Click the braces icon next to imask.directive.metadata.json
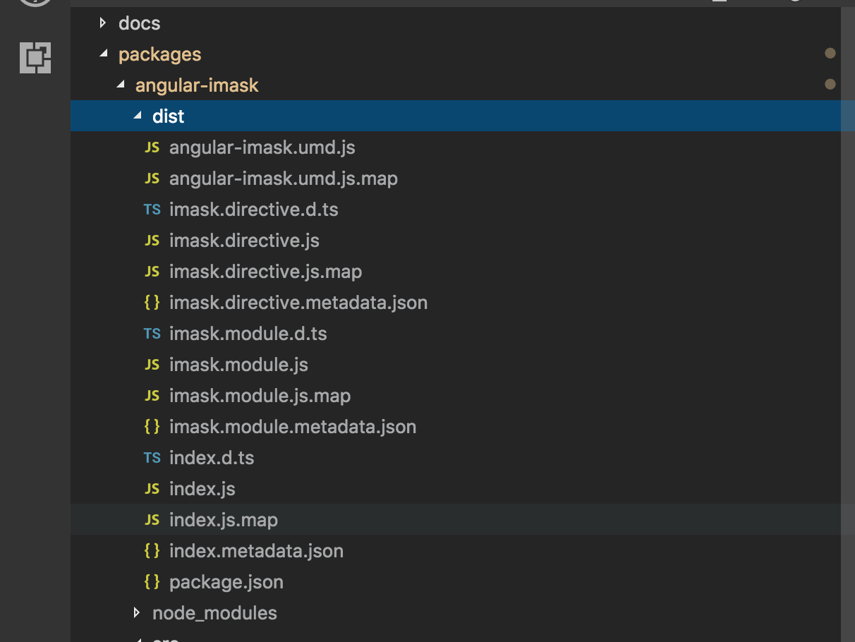Screen dimensions: 855x642 click(151, 302)
